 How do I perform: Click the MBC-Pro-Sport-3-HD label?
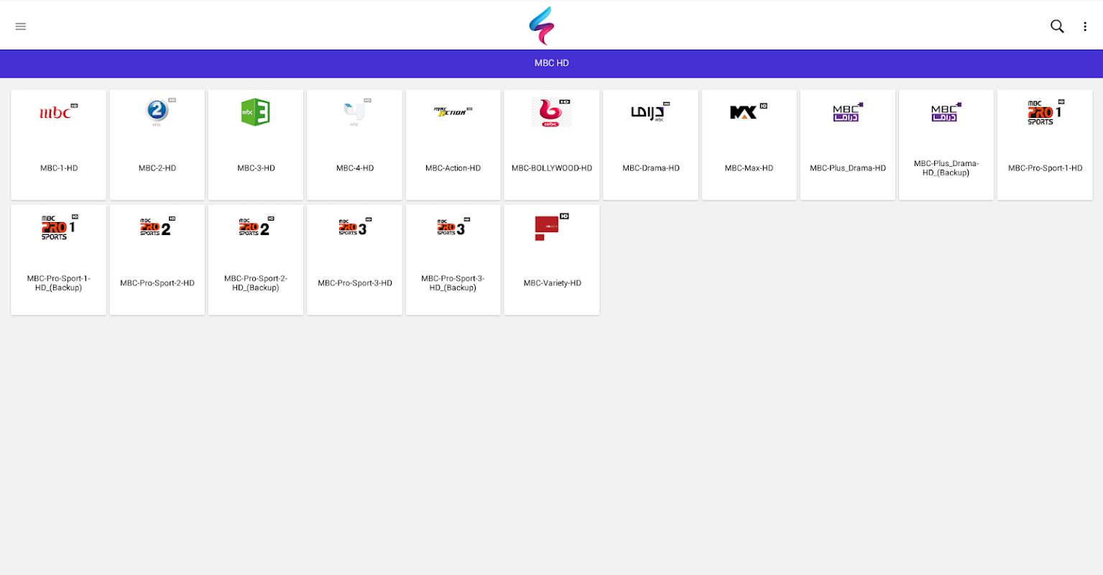point(355,283)
